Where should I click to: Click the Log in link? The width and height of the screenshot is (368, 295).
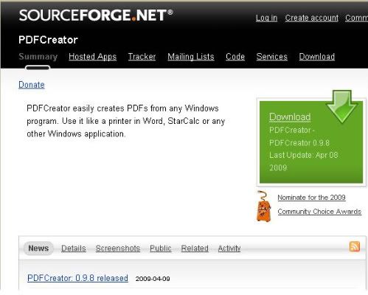266,18
